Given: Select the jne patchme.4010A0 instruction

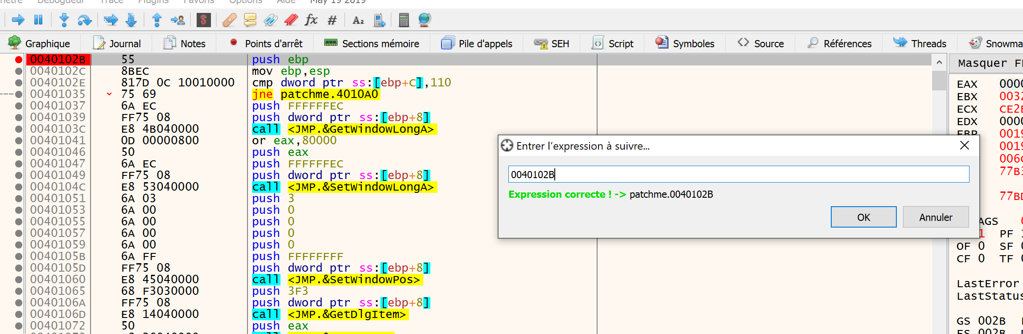Looking at the screenshot, I should click(315, 94).
